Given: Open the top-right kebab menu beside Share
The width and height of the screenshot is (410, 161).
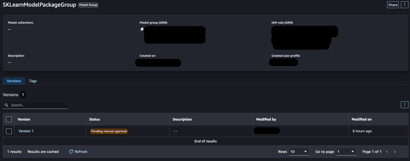Looking at the screenshot, I should pyautogui.click(x=404, y=5).
